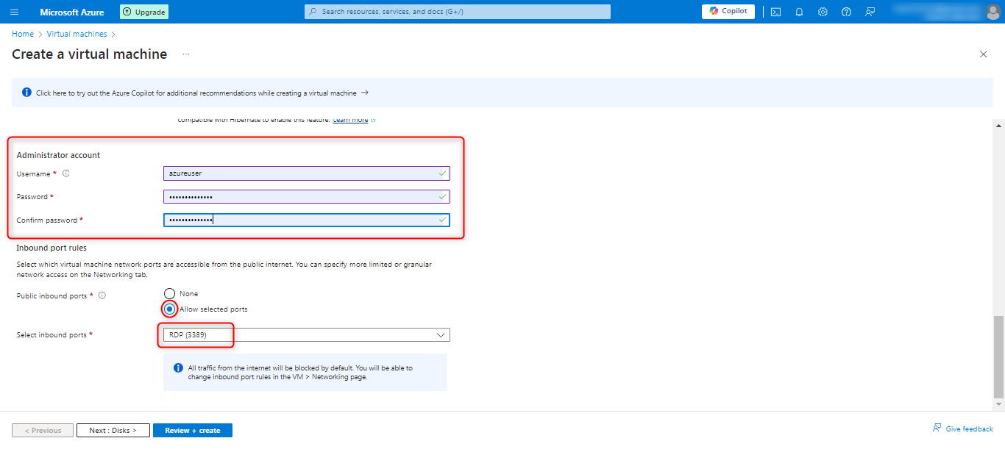Open the more options ellipsis by title
Viewport: 1005px width, 452px height.
pos(186,54)
